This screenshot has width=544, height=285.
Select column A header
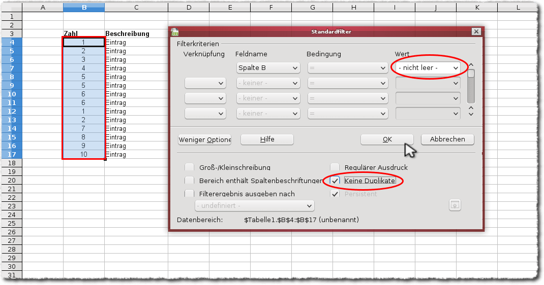pos(43,7)
